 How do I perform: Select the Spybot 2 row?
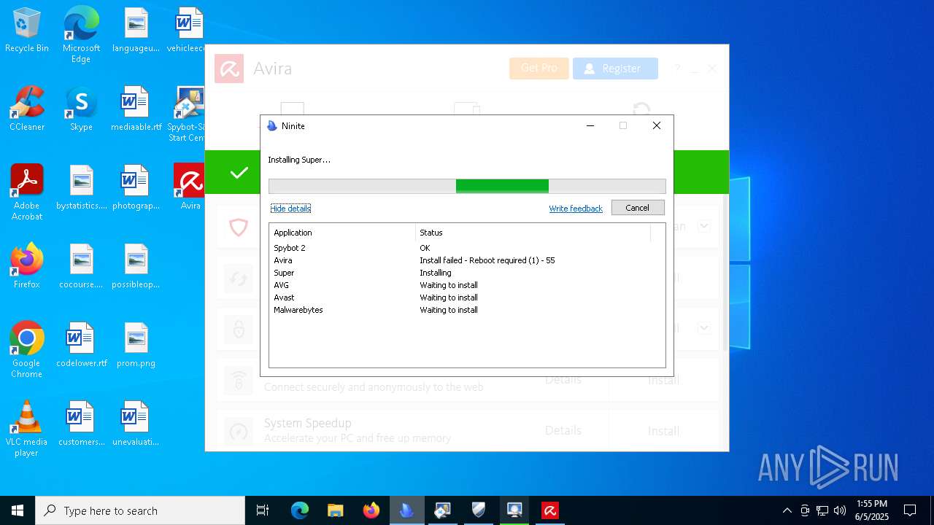coord(467,248)
